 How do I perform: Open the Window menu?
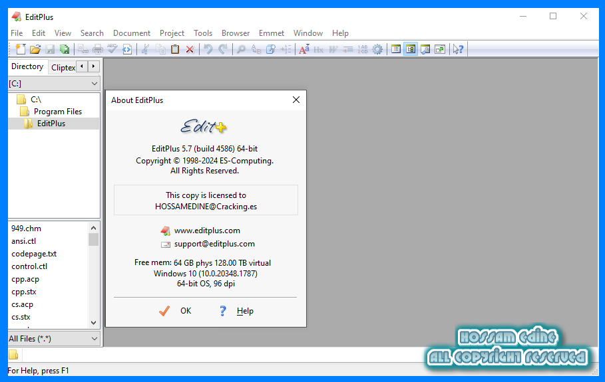click(x=308, y=33)
